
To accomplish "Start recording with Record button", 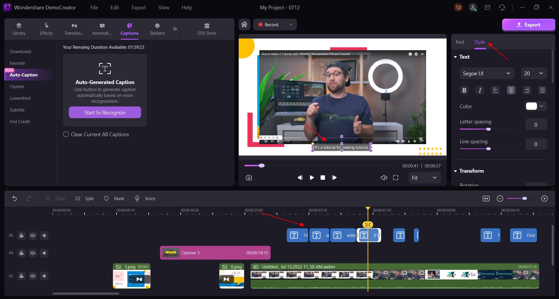I will tap(268, 25).
